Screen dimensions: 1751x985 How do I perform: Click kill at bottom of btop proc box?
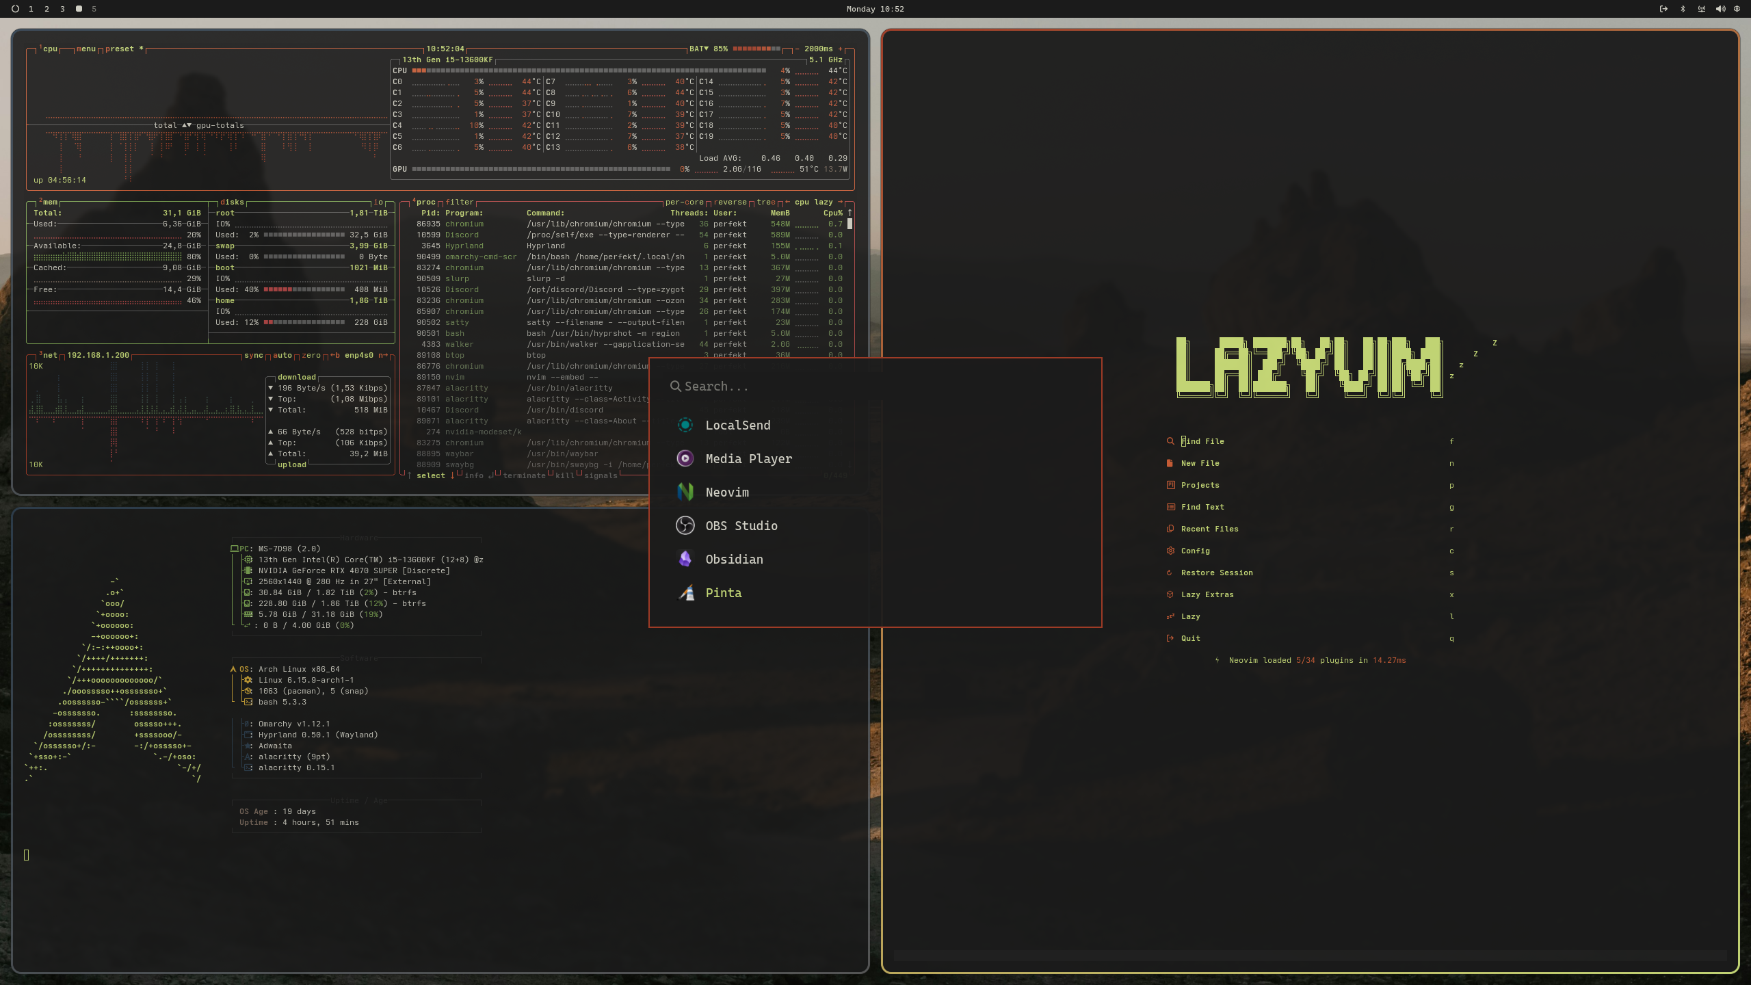point(565,476)
